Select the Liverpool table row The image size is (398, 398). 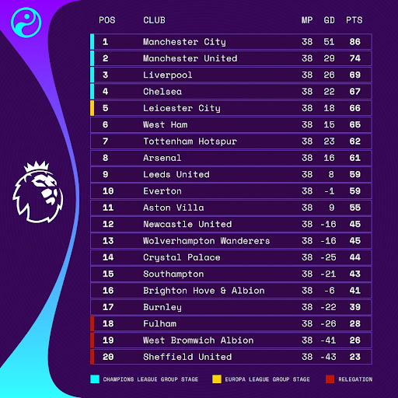pyautogui.click(x=231, y=75)
